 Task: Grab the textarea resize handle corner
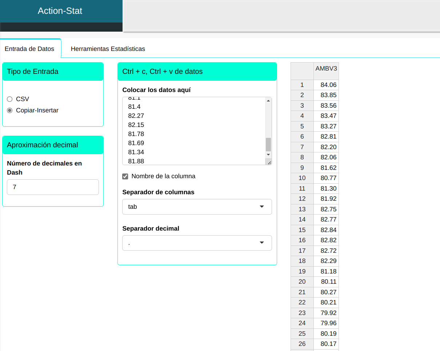[269, 162]
